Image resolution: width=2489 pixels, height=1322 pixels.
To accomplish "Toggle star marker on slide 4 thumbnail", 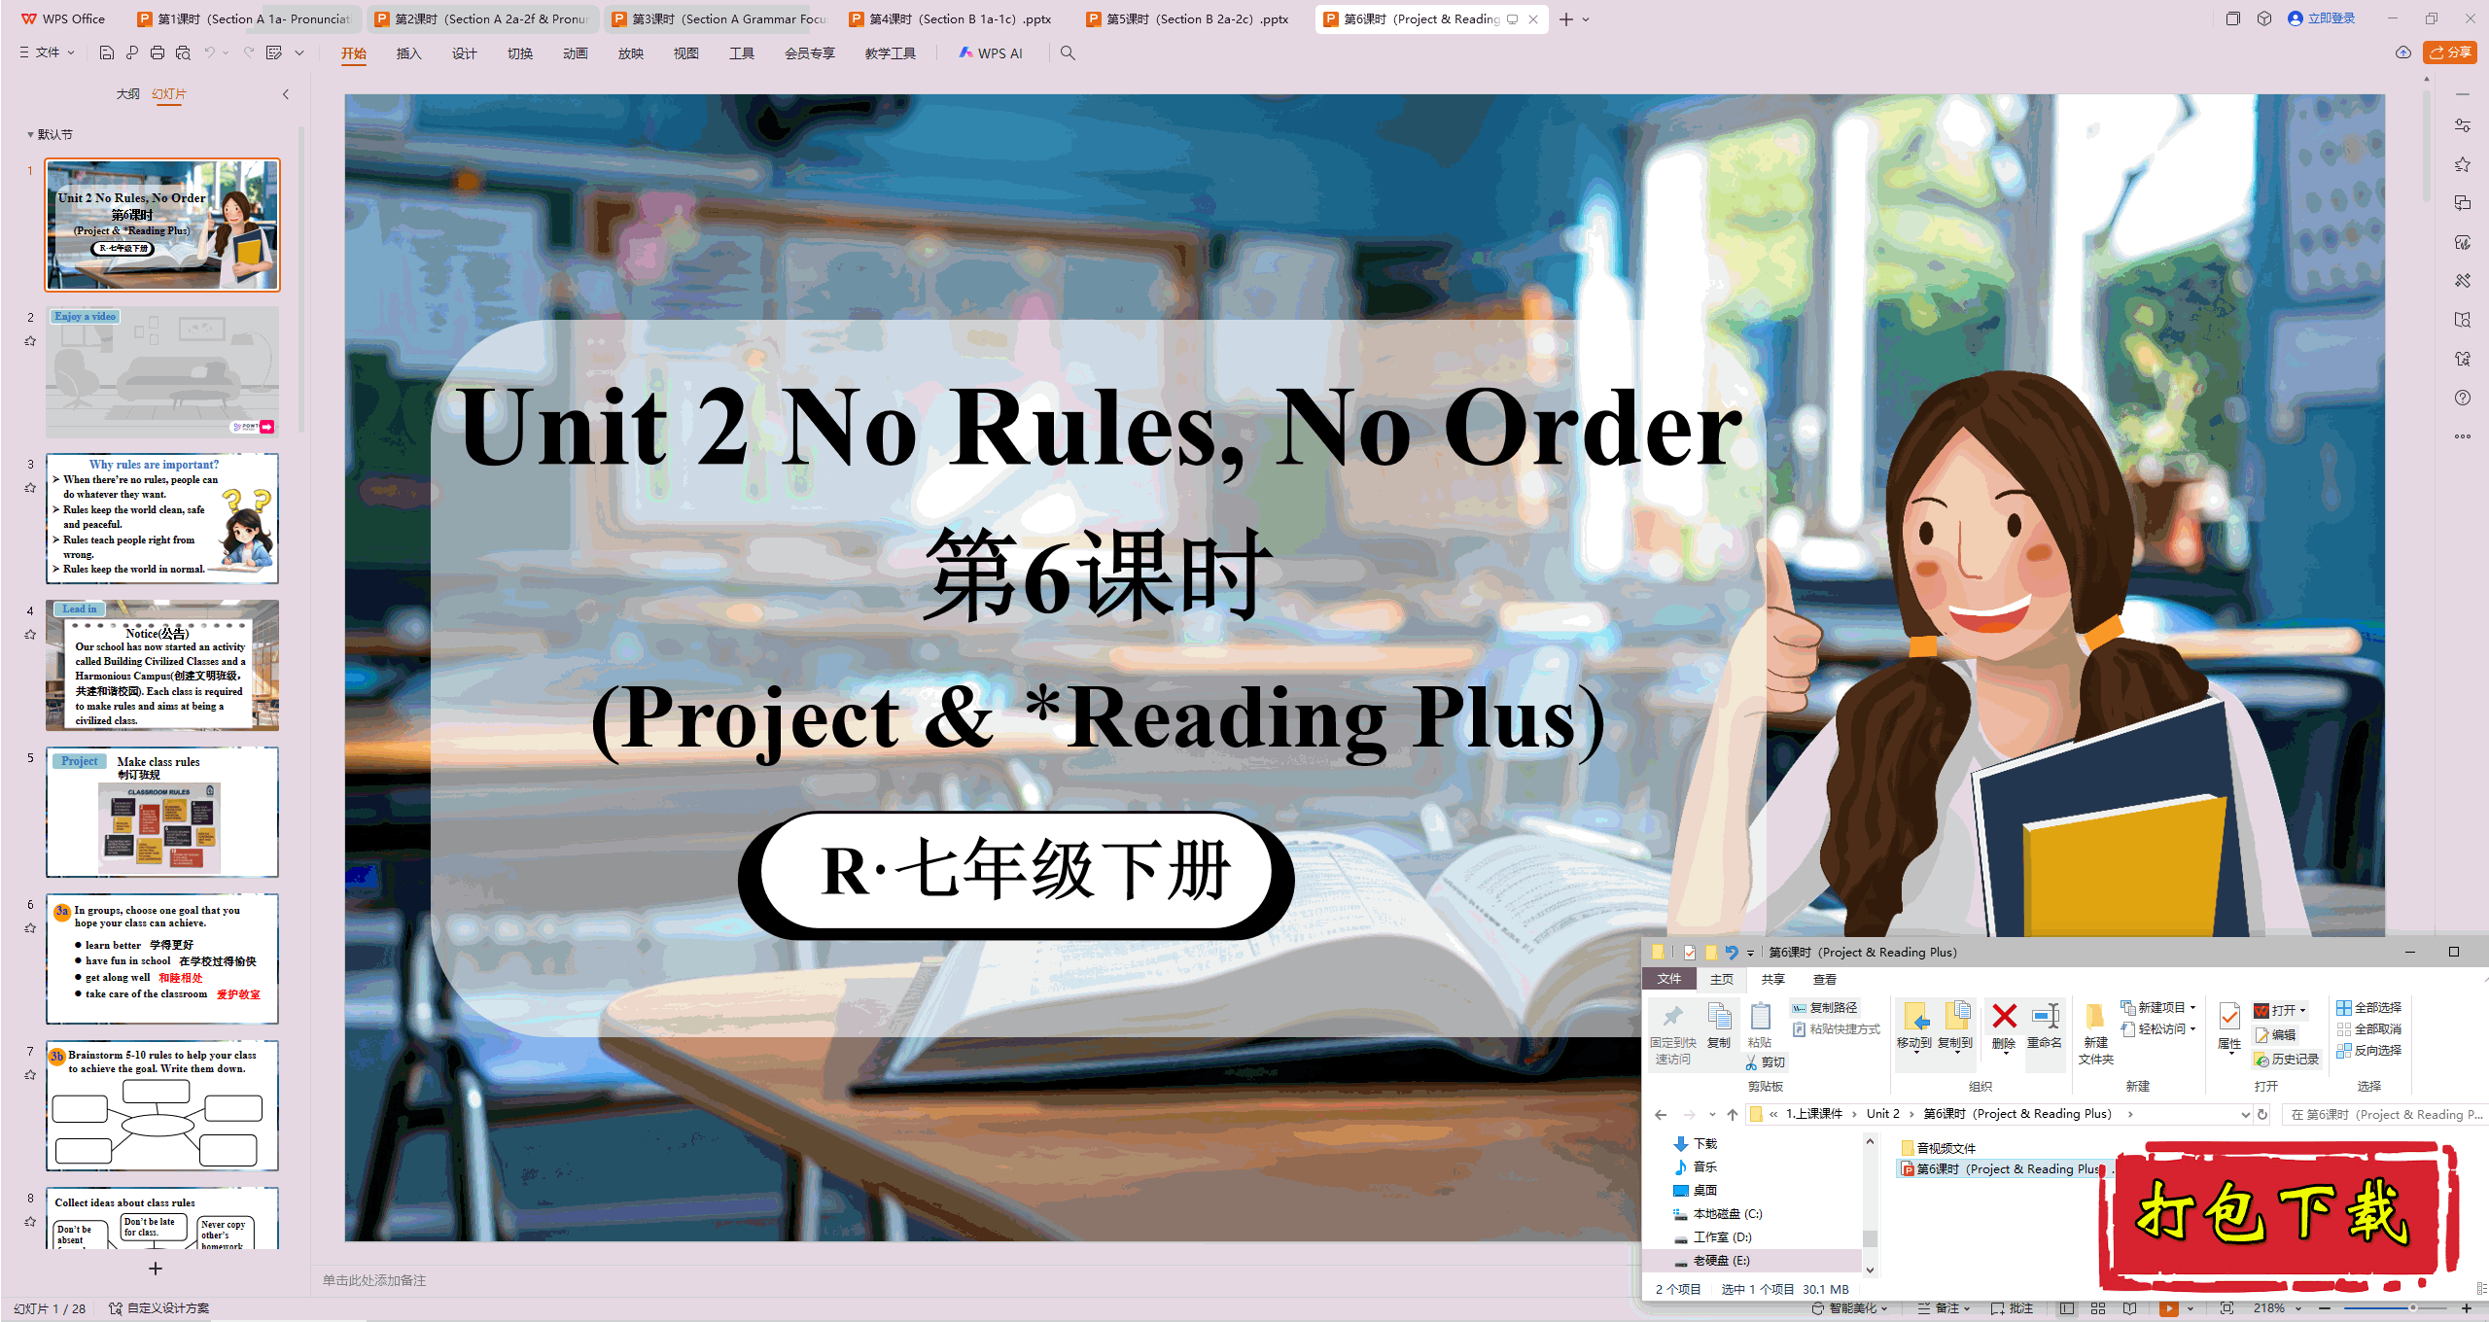I will point(30,635).
